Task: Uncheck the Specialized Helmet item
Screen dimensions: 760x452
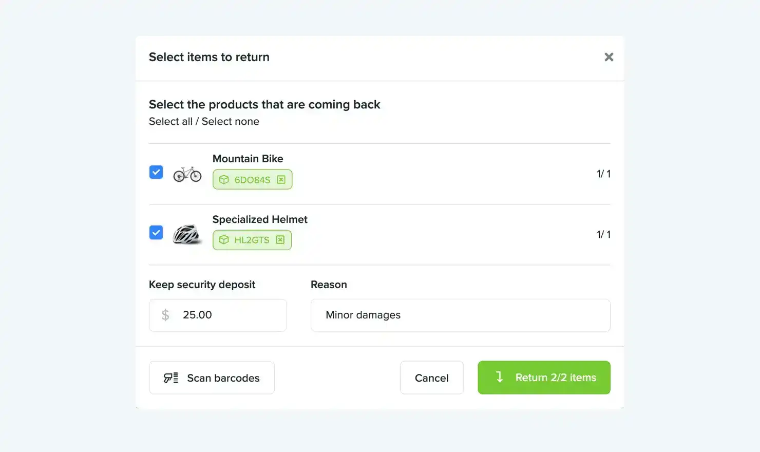Action: coord(156,233)
